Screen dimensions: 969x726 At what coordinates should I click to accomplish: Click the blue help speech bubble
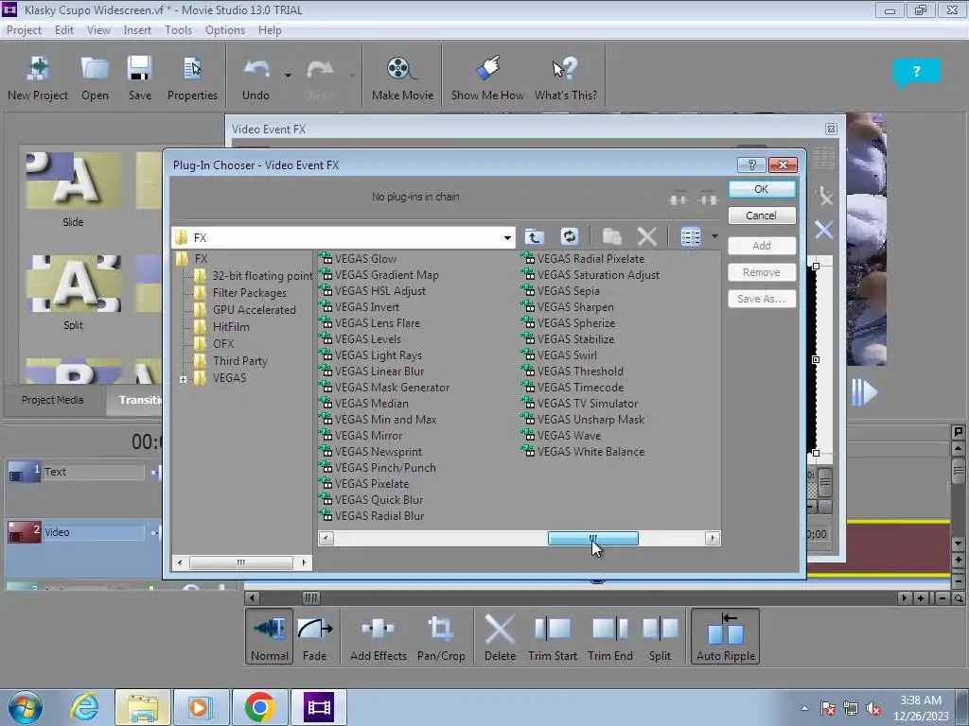click(916, 72)
